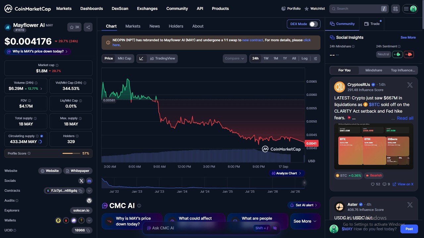
Task: Click Profile Score info icon
Action: tap(29, 153)
